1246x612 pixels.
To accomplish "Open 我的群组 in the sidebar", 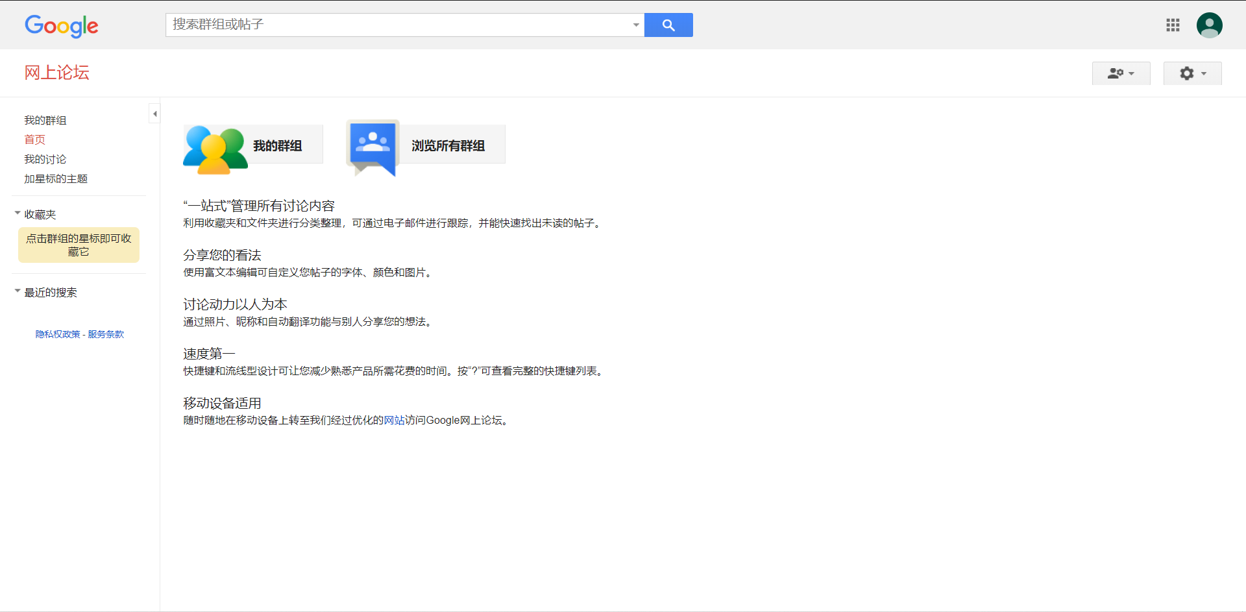I will coord(45,120).
